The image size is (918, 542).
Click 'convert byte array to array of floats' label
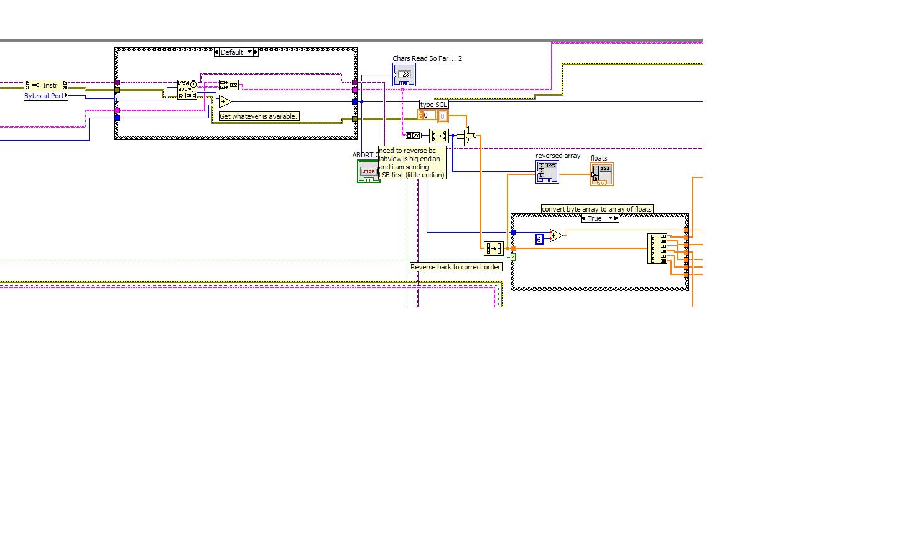pos(597,209)
